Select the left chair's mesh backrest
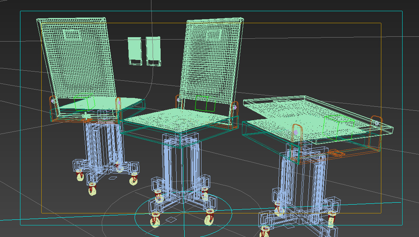 77,59
